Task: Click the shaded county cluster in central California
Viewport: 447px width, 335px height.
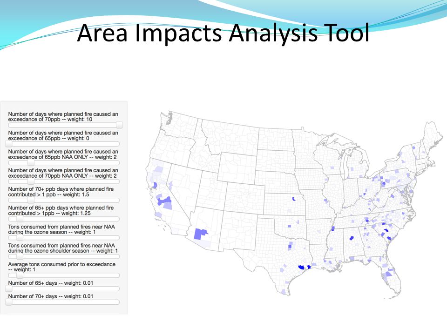Action: coord(164,201)
